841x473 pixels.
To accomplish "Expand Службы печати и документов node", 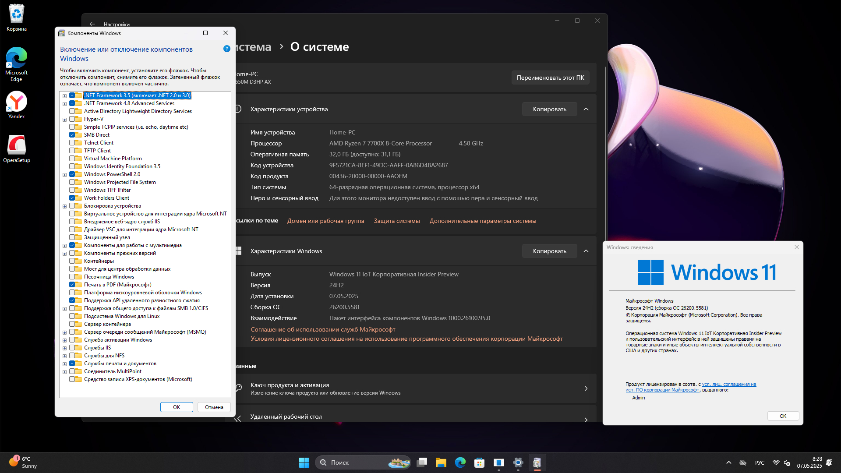I will 65,364.
